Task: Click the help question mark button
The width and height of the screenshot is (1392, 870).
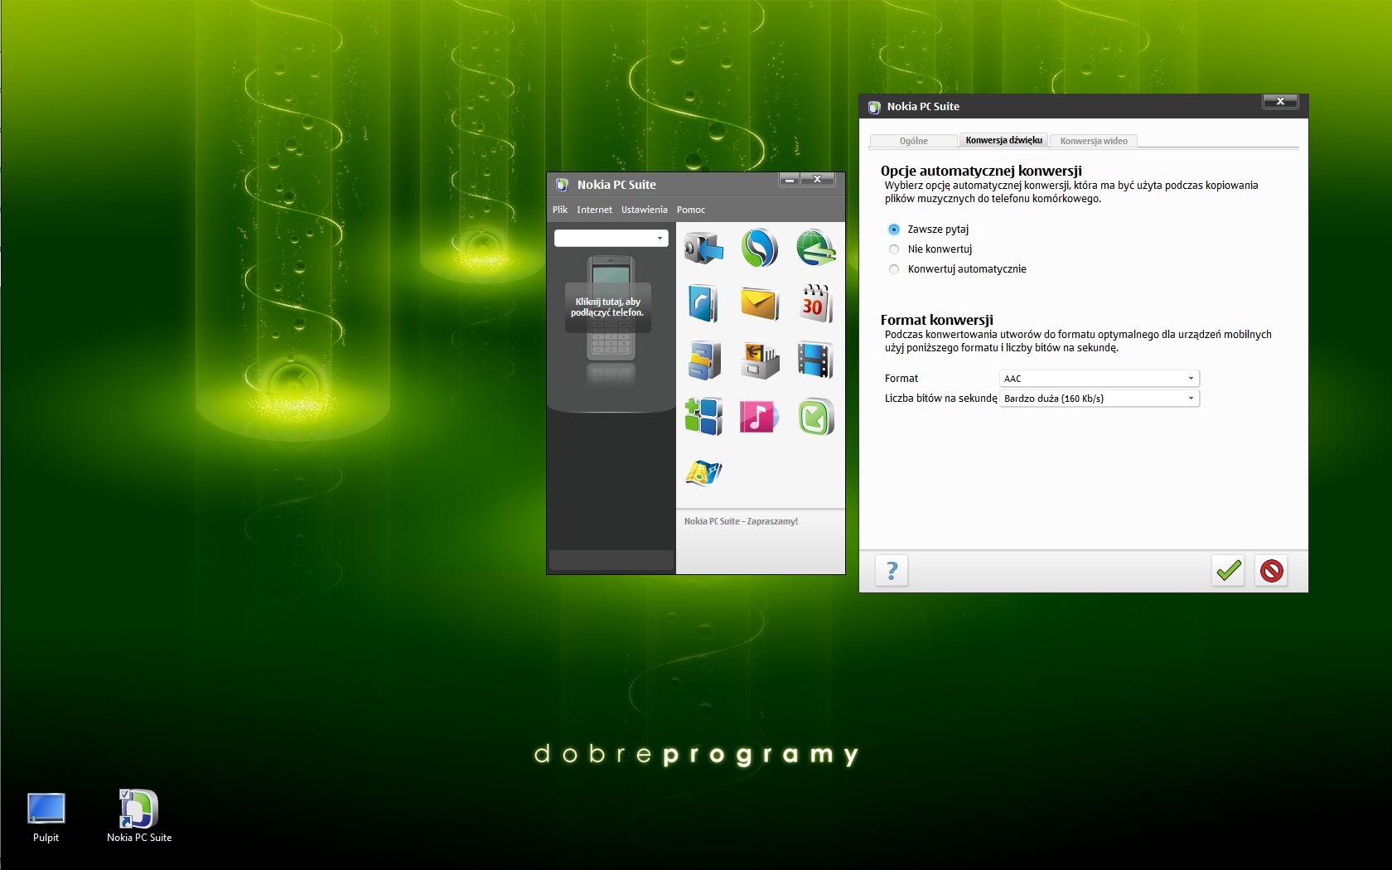Action: tap(892, 570)
